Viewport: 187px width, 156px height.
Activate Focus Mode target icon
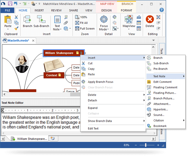(x=104, y=19)
